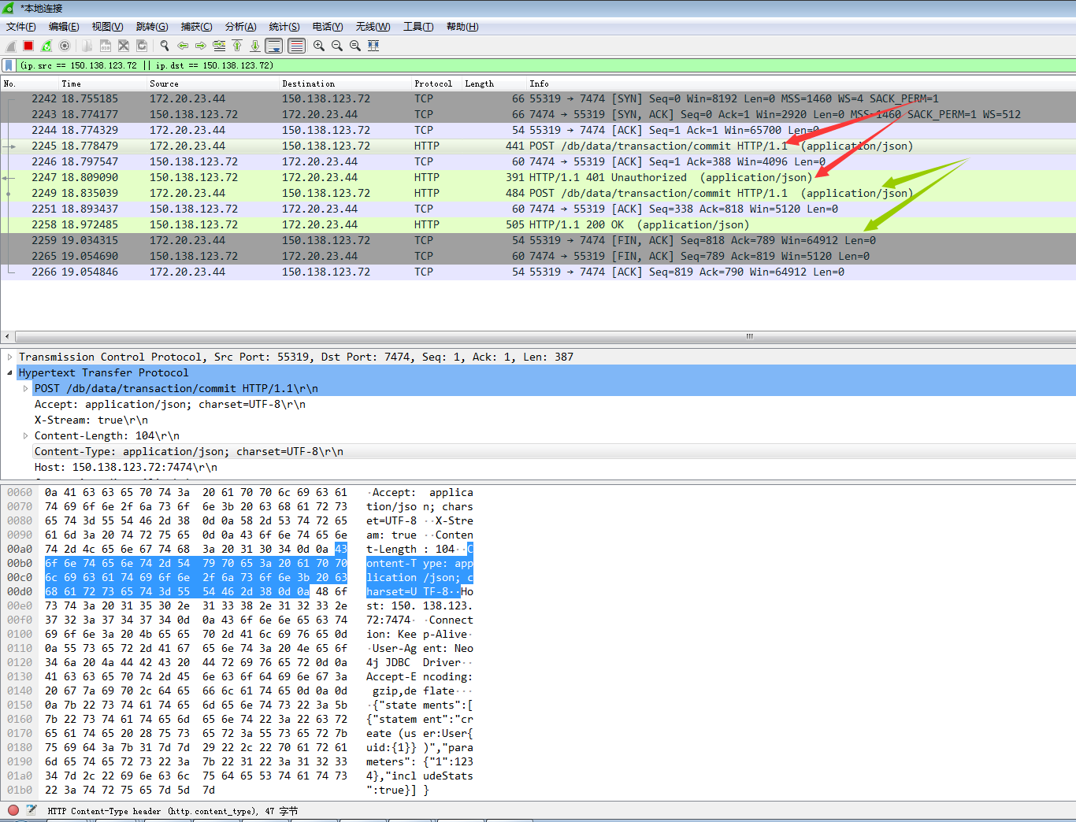Toggle automatic scrolling in live capture
Image resolution: width=1076 pixels, height=822 pixels.
pyautogui.click(x=273, y=45)
